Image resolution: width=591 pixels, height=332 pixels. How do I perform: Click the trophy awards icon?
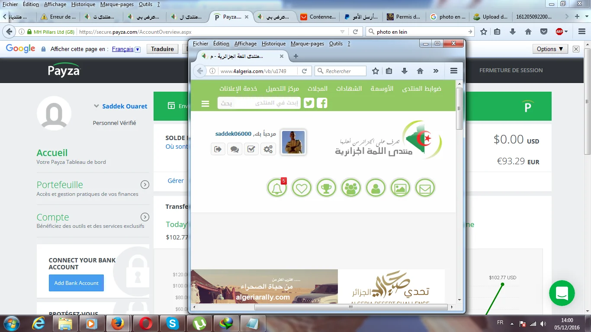(x=326, y=188)
